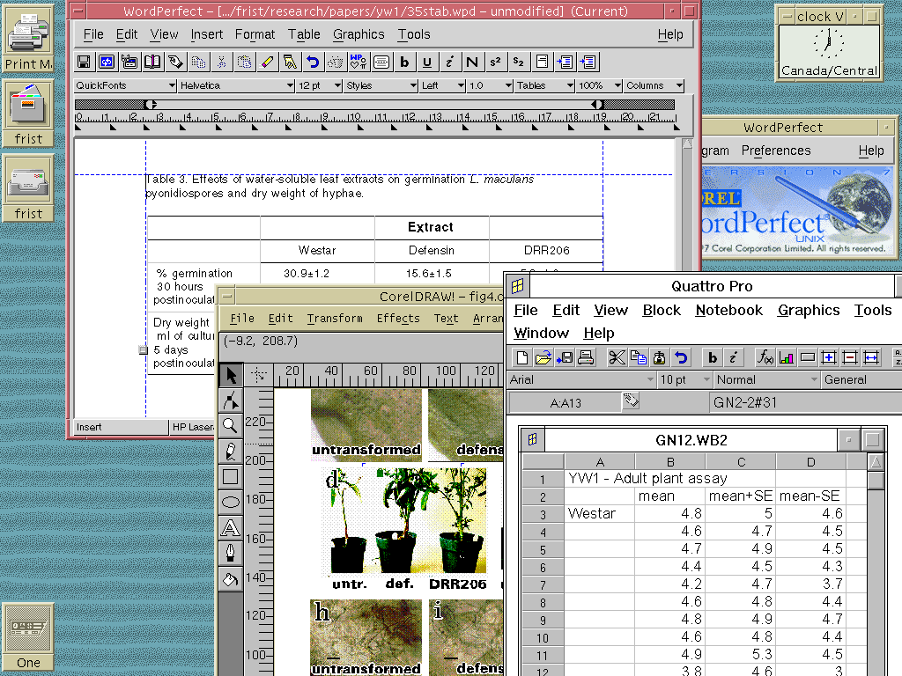
Task: Select the Rectangle tool in CorelDRAW
Action: [x=231, y=476]
